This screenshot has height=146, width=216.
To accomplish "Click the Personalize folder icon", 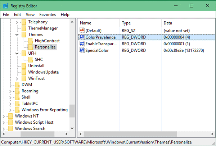I will click(31, 47).
